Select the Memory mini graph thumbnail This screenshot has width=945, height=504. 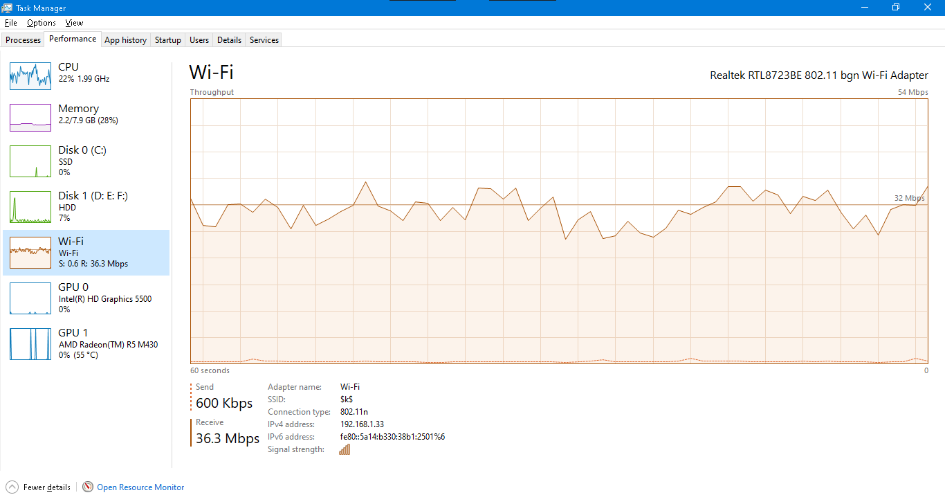(x=30, y=117)
